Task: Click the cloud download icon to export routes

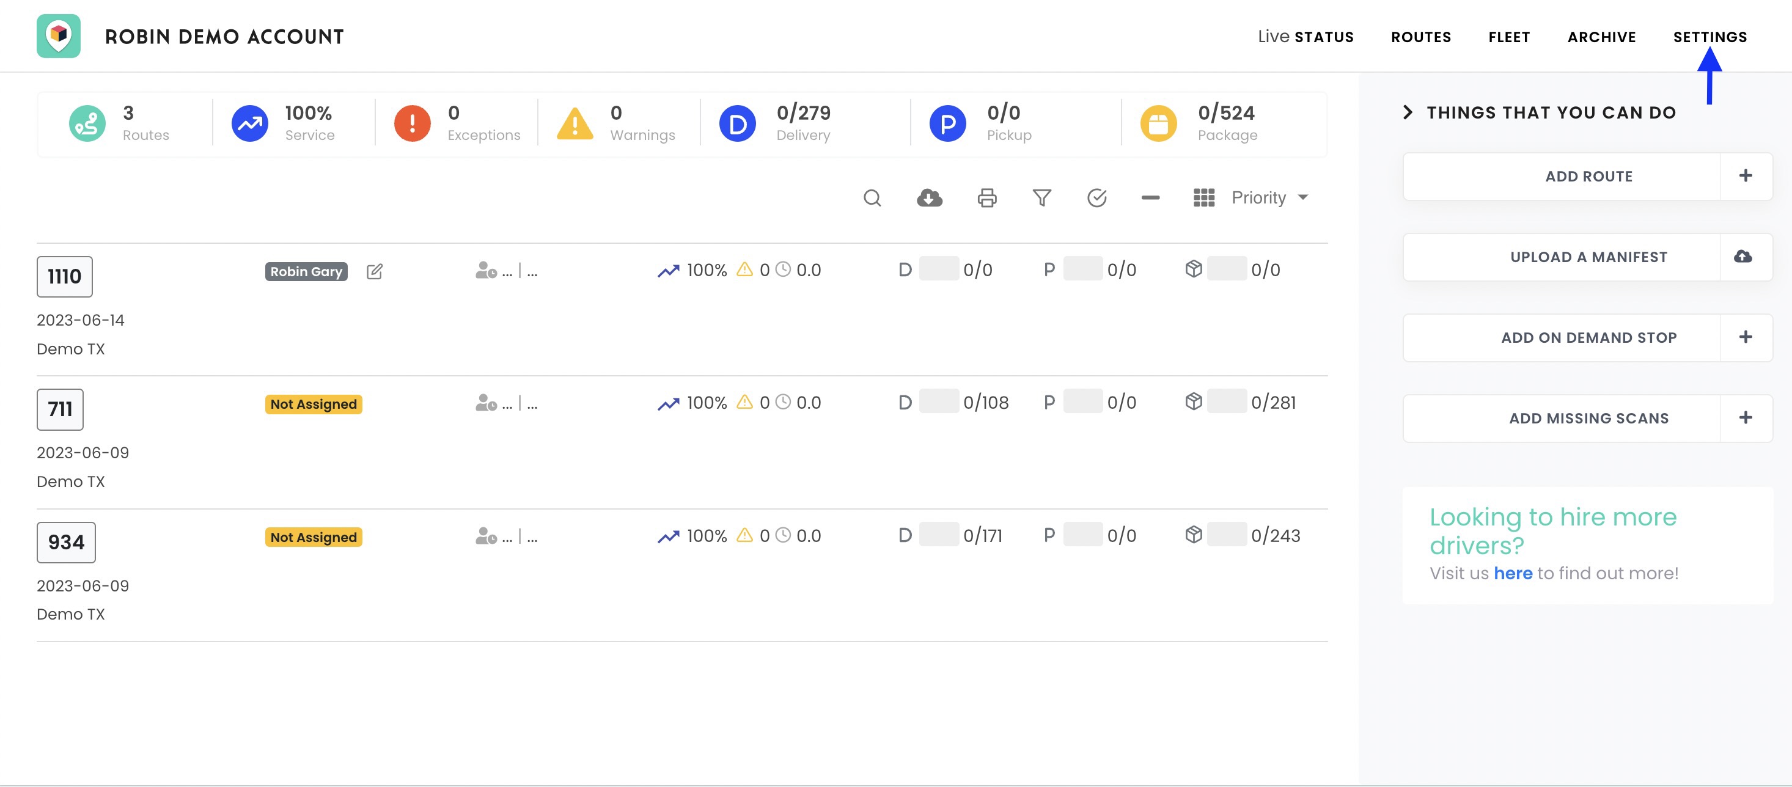Action: (x=930, y=198)
